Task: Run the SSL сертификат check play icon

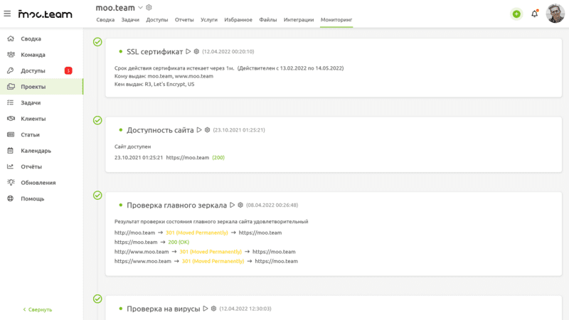Action: [x=188, y=51]
